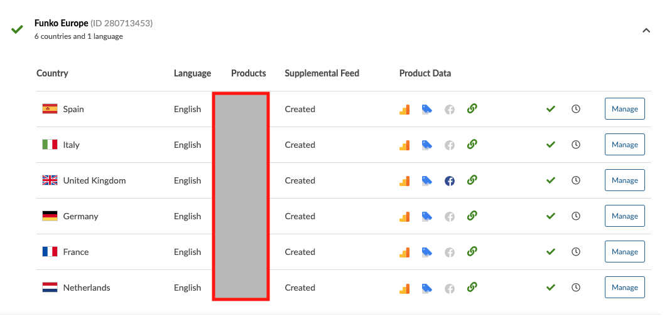Image resolution: width=667 pixels, height=327 pixels.
Task: Click Manage button for Spain
Action: point(624,109)
